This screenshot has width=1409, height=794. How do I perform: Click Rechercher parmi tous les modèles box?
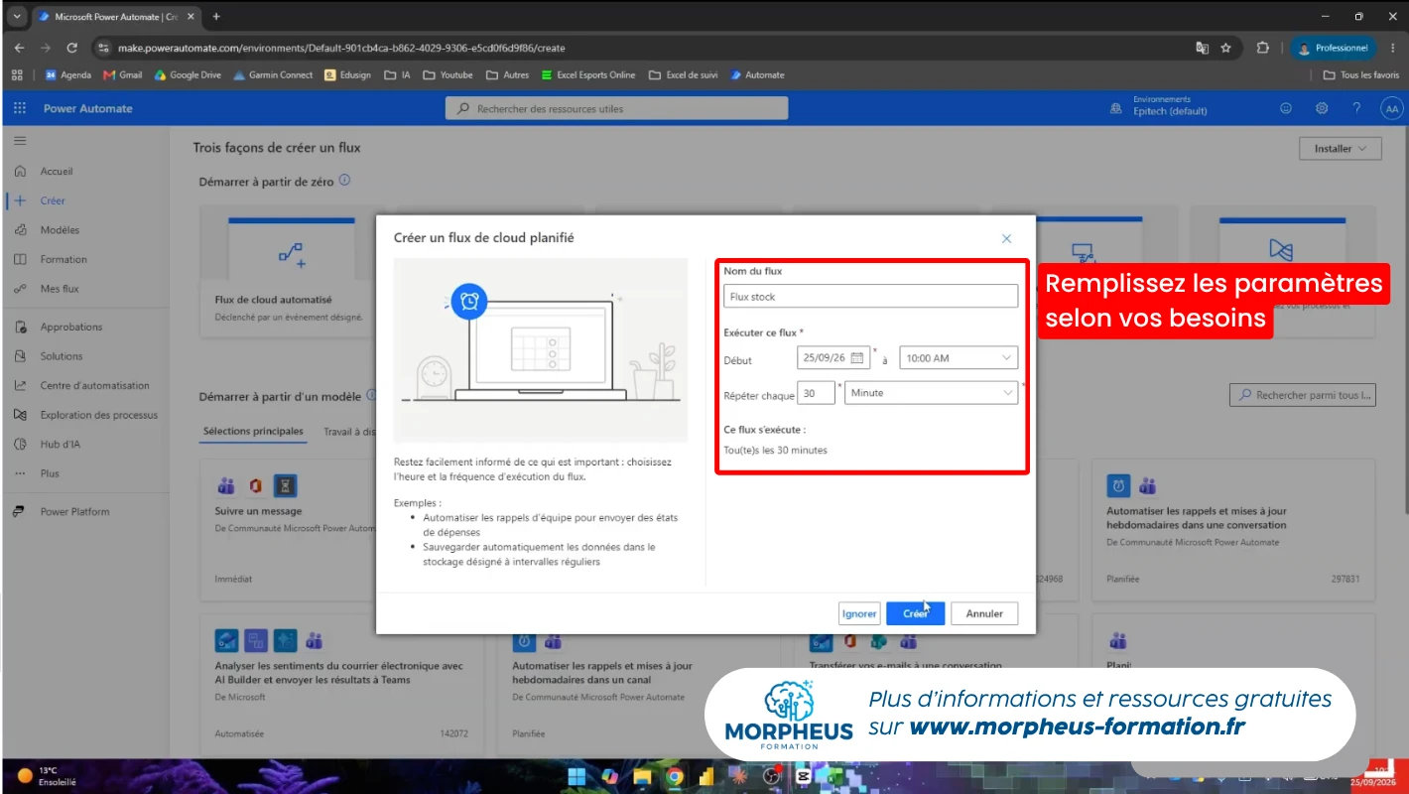[1303, 395]
